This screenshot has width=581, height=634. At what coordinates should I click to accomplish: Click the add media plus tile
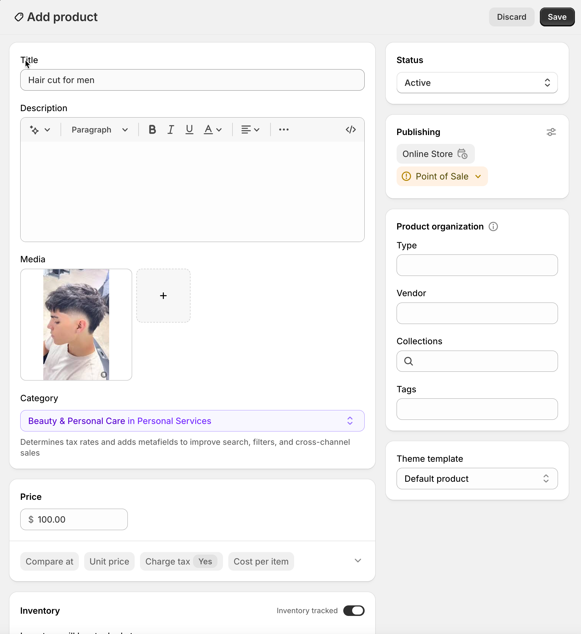163,296
